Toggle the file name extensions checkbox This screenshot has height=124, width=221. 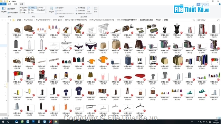click(x=77, y=11)
